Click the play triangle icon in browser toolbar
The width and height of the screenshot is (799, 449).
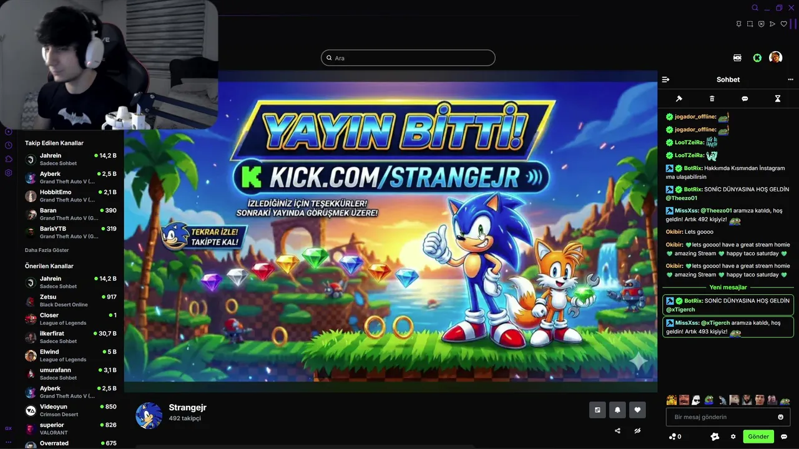pyautogui.click(x=772, y=24)
